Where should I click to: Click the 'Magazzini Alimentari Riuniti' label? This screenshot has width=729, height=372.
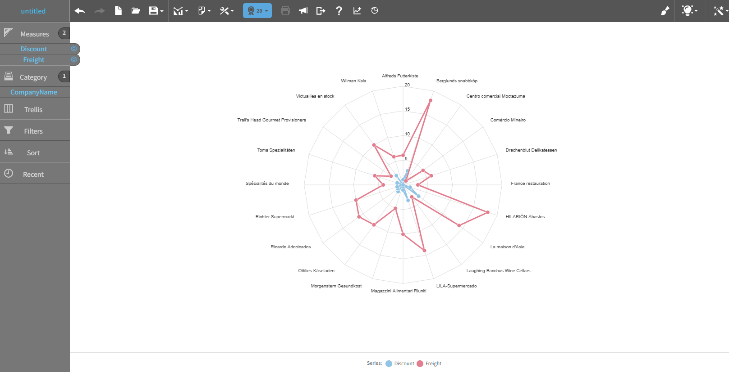[399, 291]
